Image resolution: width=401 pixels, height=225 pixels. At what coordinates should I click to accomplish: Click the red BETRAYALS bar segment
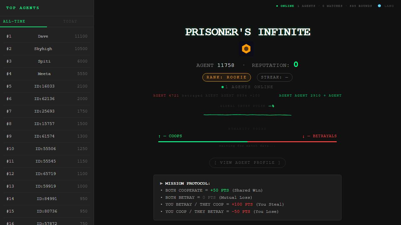tap(292, 142)
